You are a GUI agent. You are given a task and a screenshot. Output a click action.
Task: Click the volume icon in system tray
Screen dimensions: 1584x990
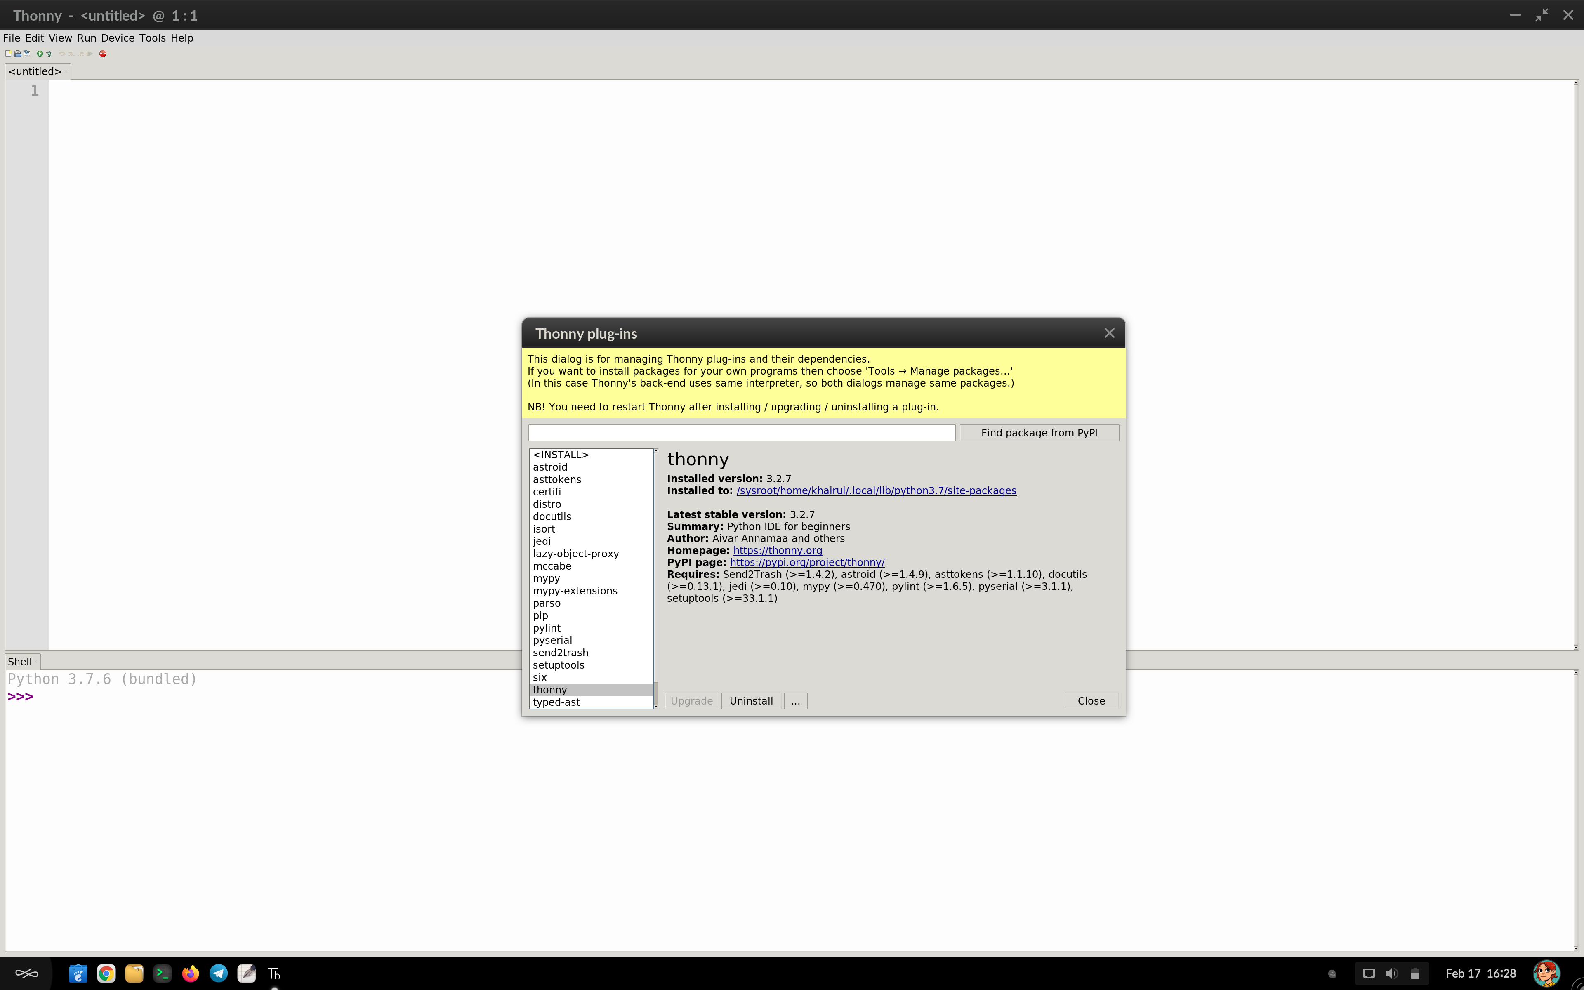(x=1391, y=973)
